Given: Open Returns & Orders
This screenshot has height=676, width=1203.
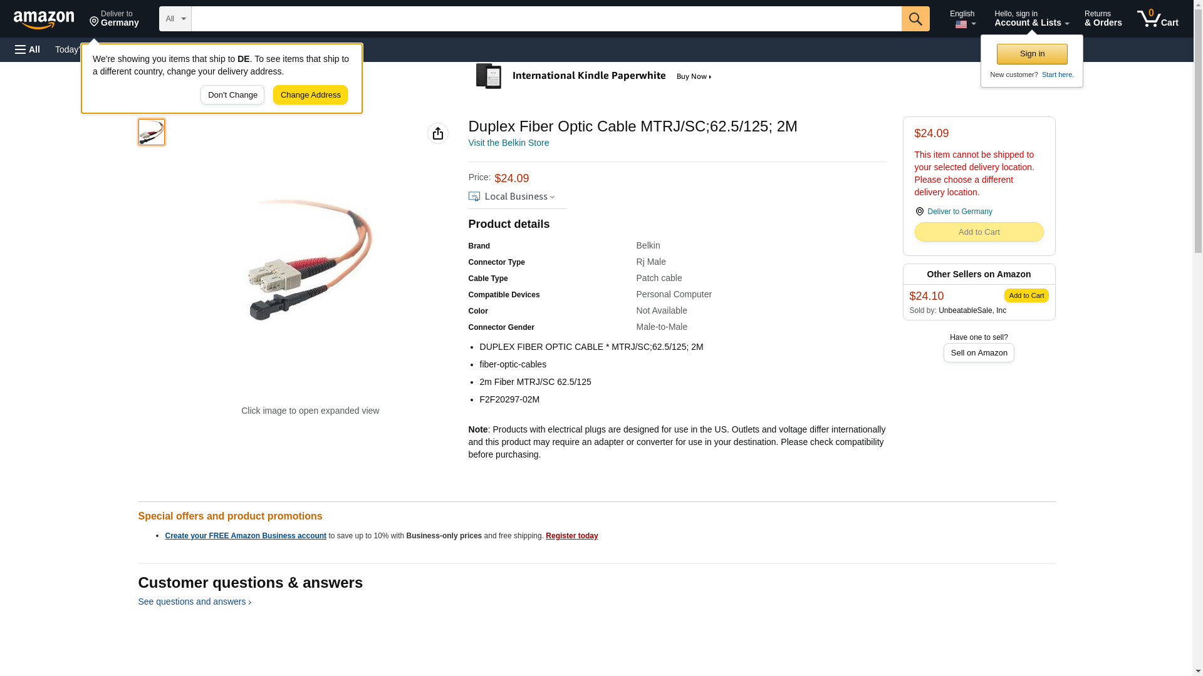Looking at the screenshot, I should 1103,19.
